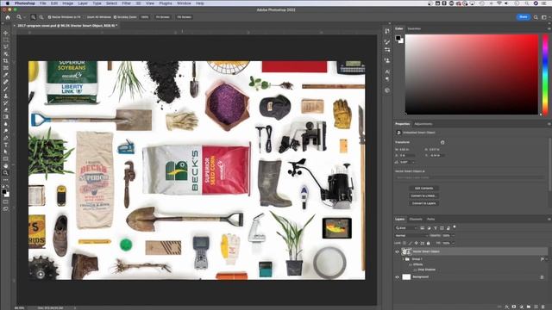Switch to the Paths tab

coord(431,220)
